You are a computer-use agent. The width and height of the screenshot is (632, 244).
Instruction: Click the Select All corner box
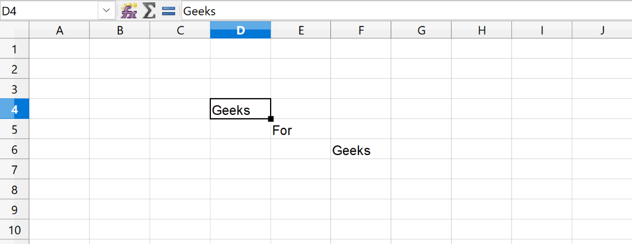tap(14, 30)
